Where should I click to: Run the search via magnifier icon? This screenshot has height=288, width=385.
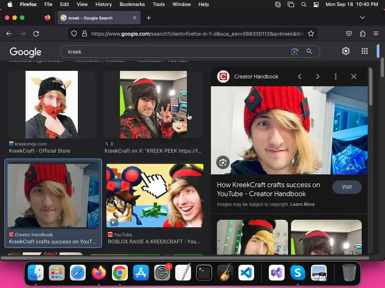click(x=309, y=51)
